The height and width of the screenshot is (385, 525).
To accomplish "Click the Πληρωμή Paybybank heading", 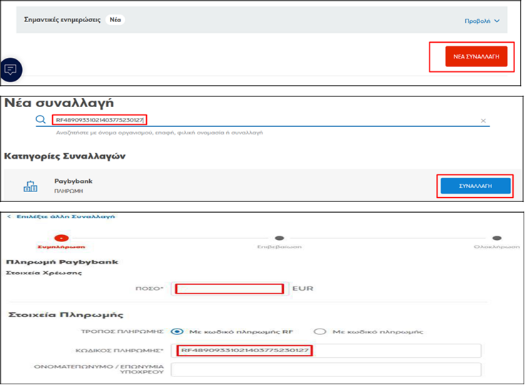I will 62,262.
